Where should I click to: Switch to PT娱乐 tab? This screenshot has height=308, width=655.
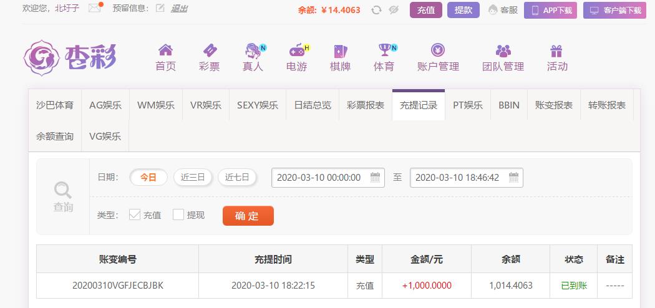pyautogui.click(x=468, y=105)
